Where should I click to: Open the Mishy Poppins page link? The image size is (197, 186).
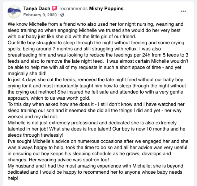tap(106, 9)
